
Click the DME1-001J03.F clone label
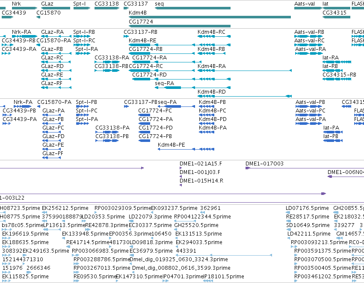tap(200, 172)
